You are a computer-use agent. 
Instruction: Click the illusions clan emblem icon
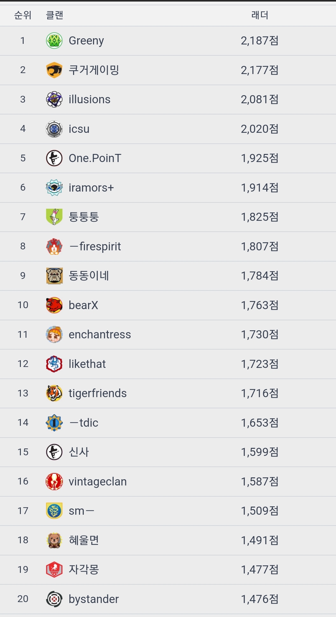54,100
